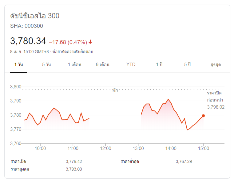Click the ราคาต่ำสุด value 3,767.29

pyautogui.click(x=184, y=161)
